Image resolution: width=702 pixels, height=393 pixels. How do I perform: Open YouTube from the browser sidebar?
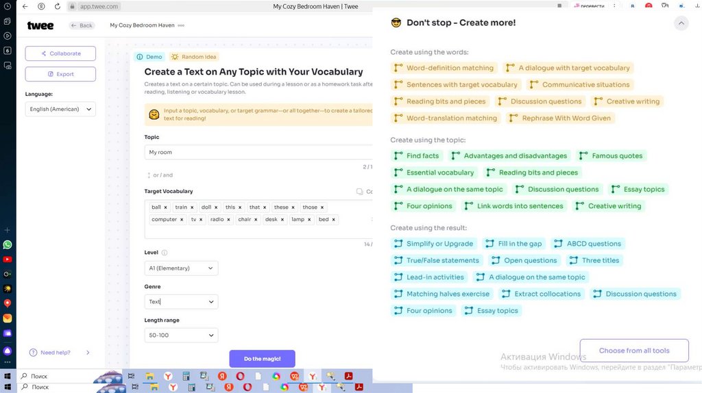coord(8,259)
